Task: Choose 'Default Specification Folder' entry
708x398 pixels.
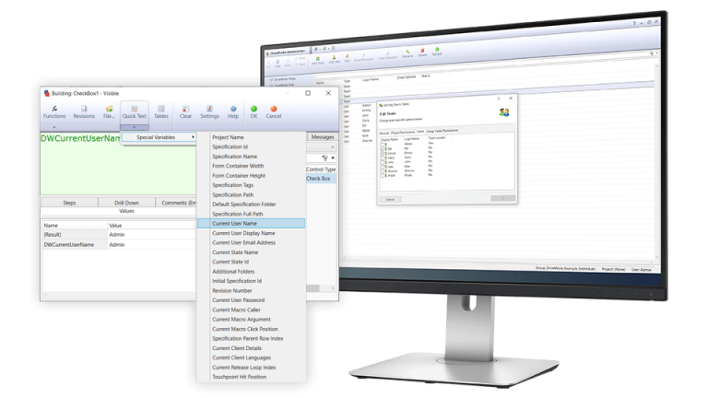Action: (x=244, y=205)
